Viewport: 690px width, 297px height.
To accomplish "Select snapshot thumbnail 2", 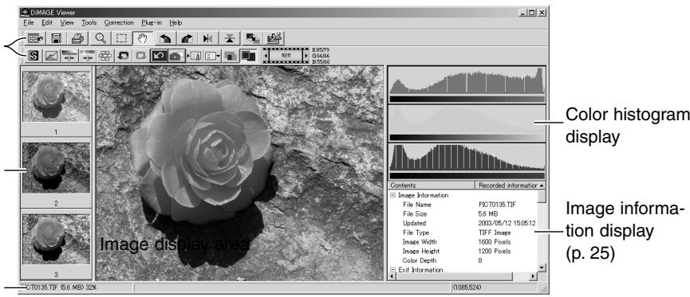I will [56, 168].
